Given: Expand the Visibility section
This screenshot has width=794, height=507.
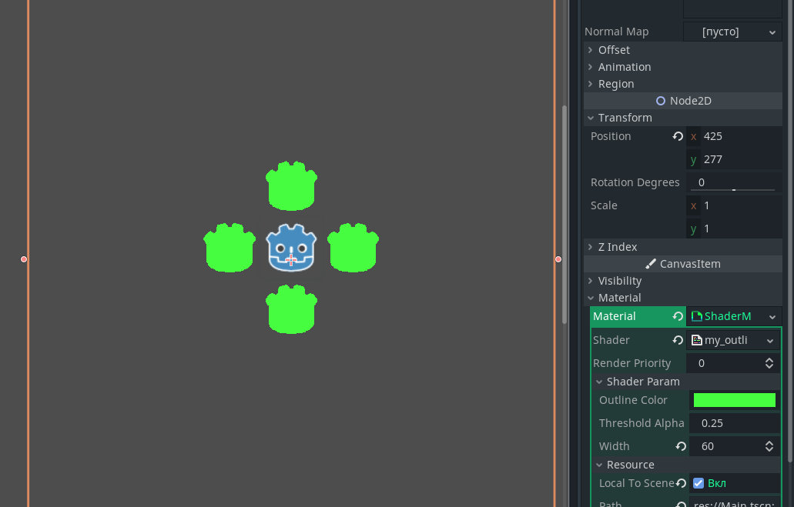Looking at the screenshot, I should pyautogui.click(x=682, y=281).
